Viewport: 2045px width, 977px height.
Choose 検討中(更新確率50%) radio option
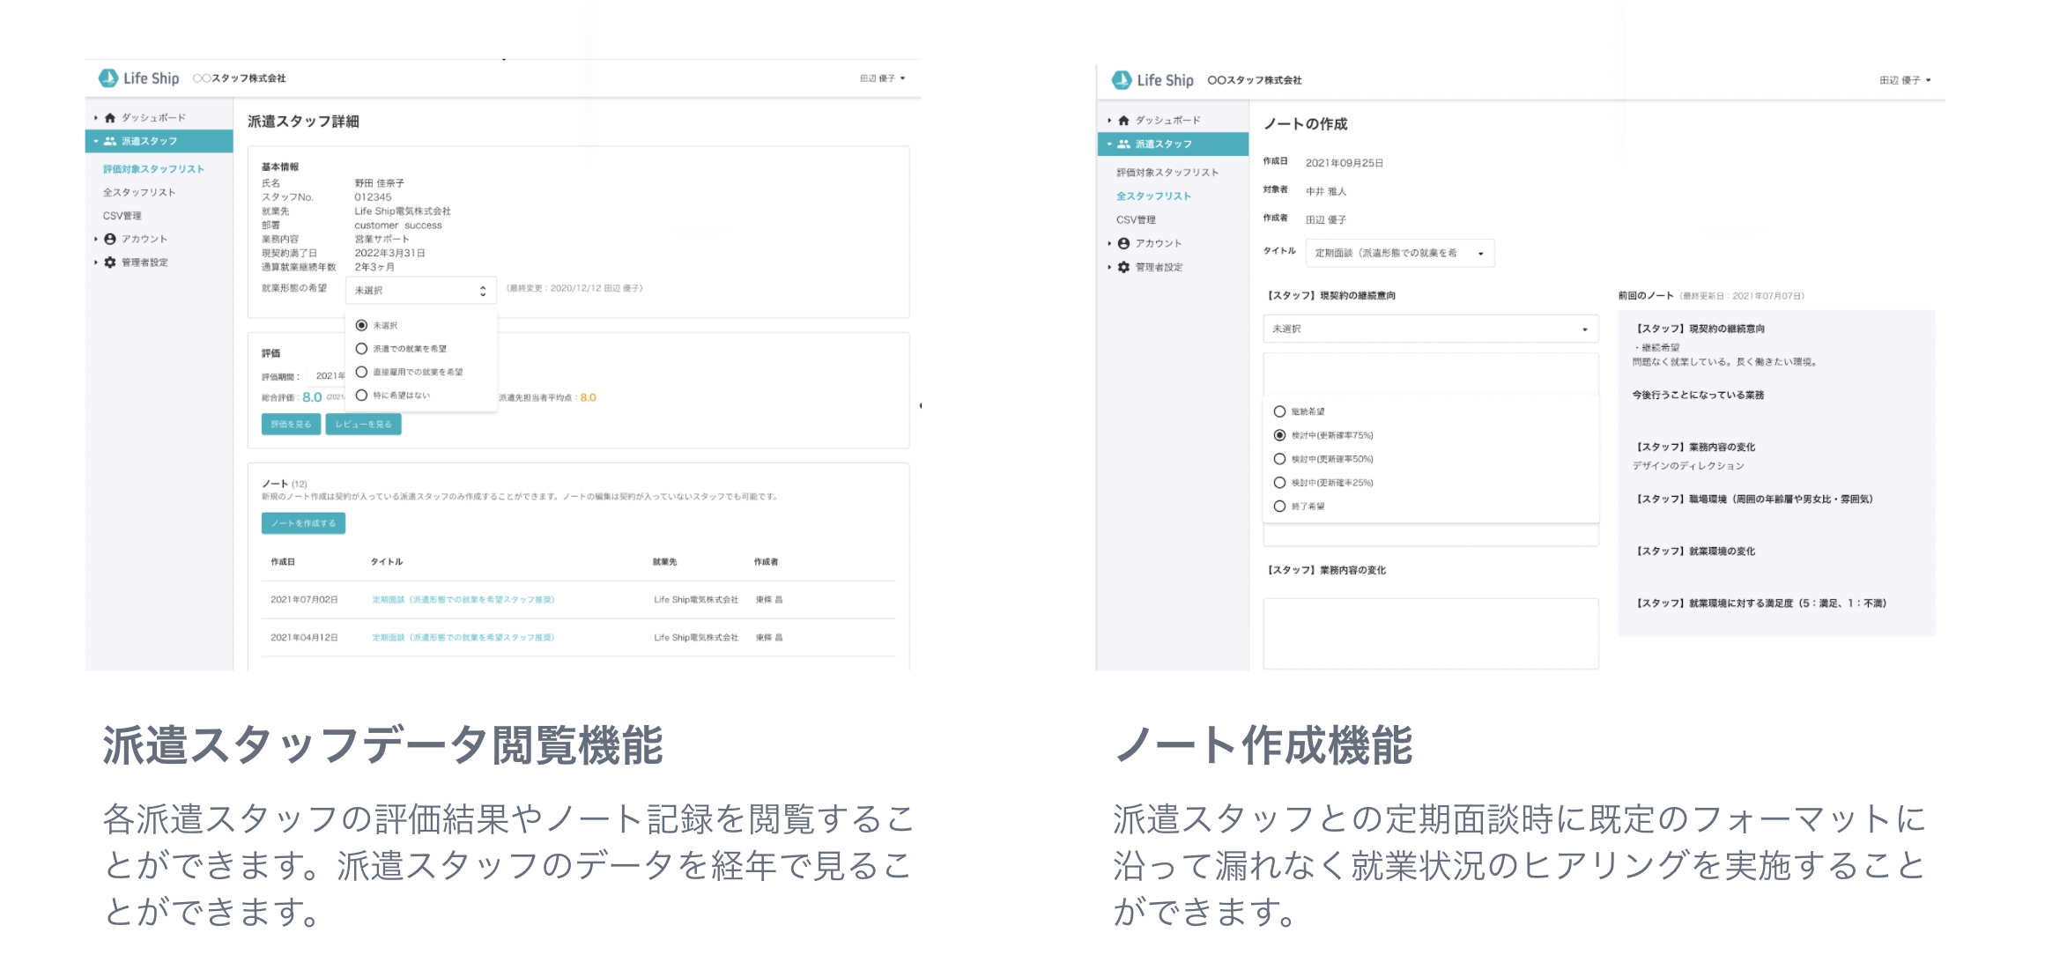tap(1279, 459)
